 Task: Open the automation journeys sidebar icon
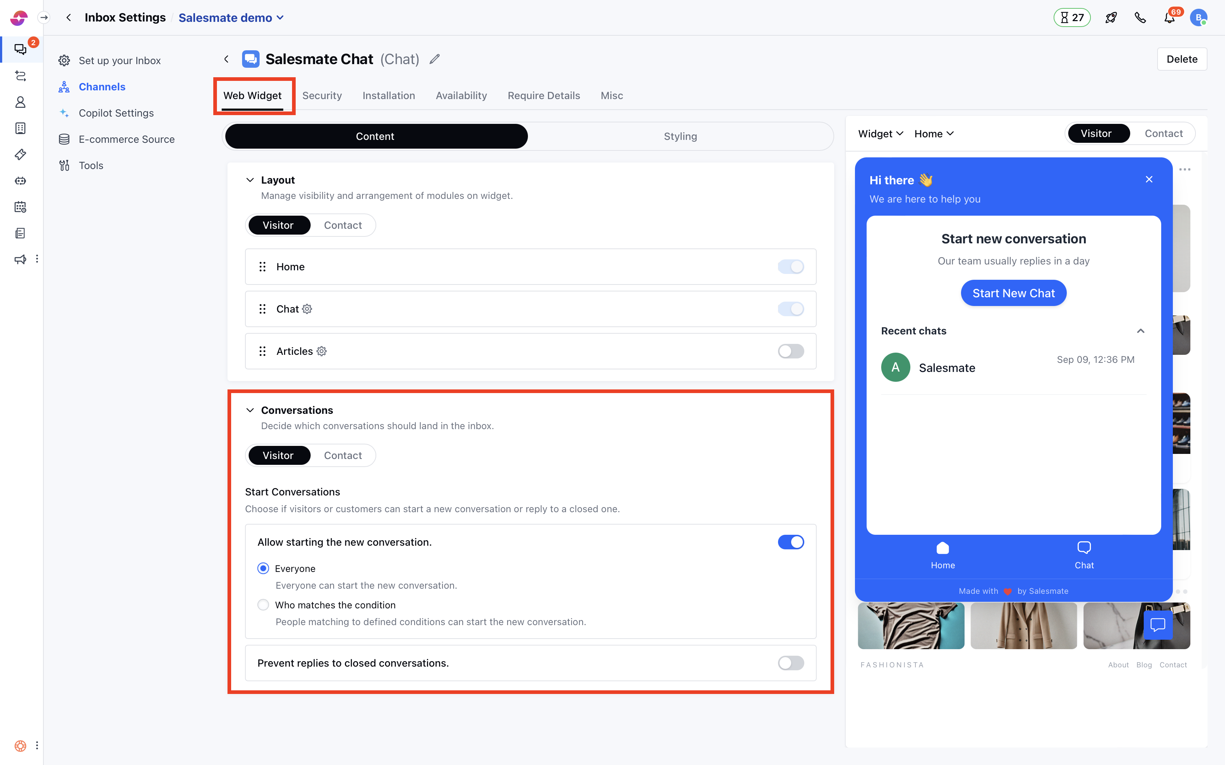pos(20,76)
